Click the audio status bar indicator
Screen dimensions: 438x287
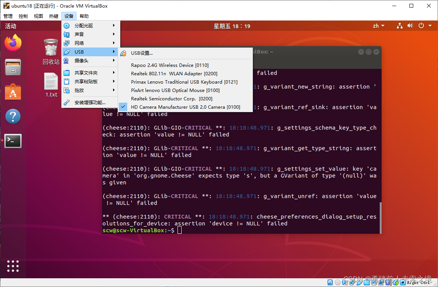345,282
